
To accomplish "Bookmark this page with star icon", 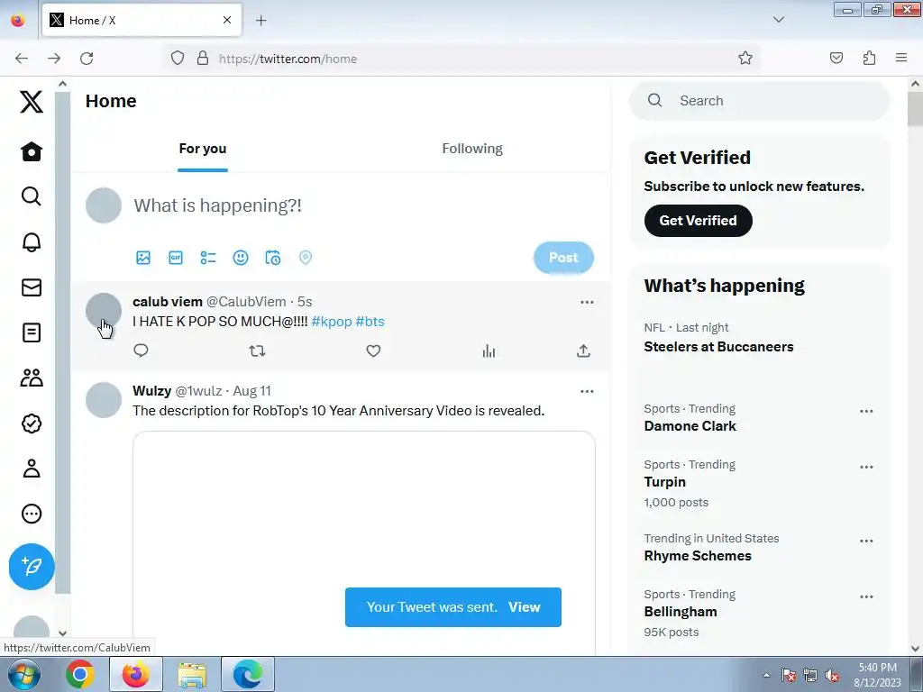I will pos(745,58).
